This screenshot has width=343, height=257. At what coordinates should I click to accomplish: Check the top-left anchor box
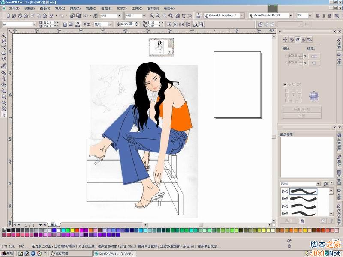pos(287,90)
